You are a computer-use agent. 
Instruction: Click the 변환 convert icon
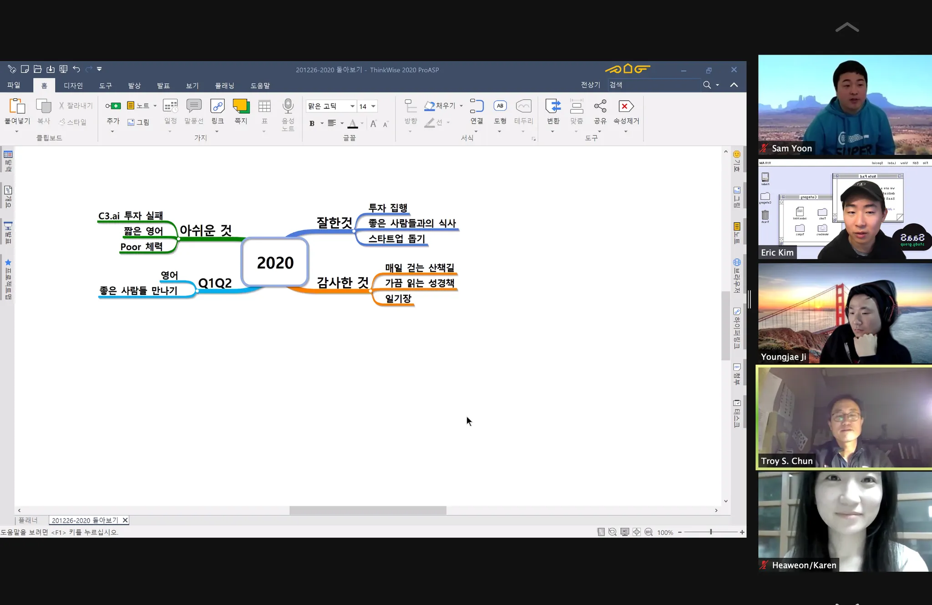pyautogui.click(x=553, y=107)
